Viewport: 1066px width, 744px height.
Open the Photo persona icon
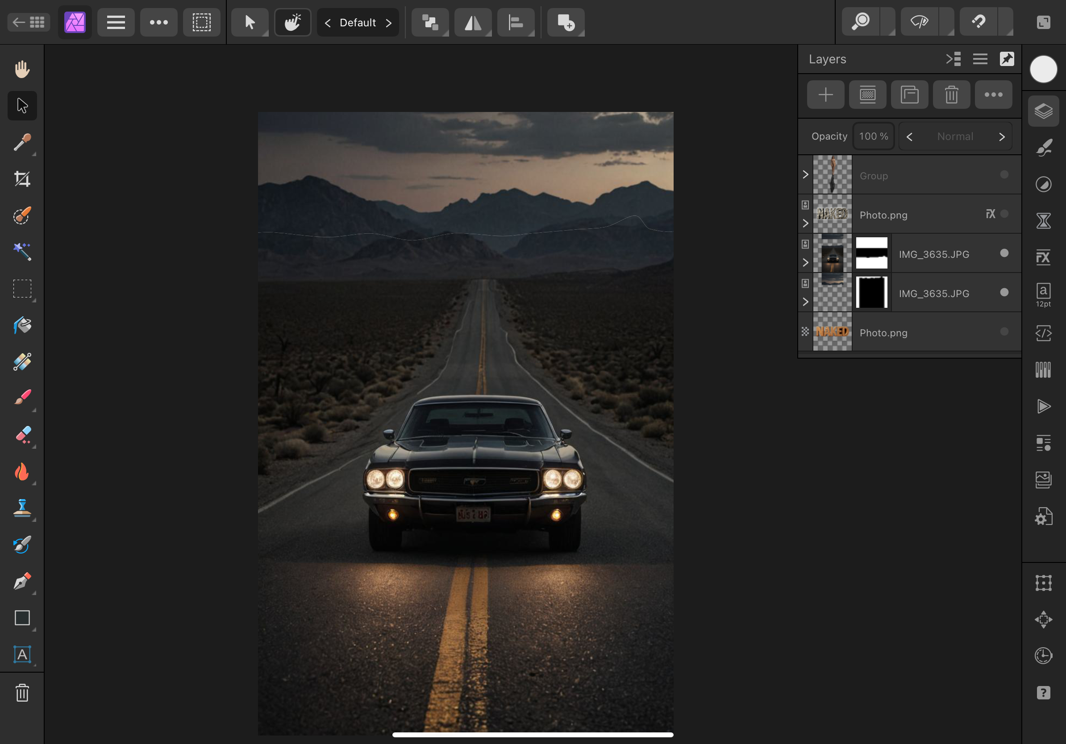coord(75,22)
